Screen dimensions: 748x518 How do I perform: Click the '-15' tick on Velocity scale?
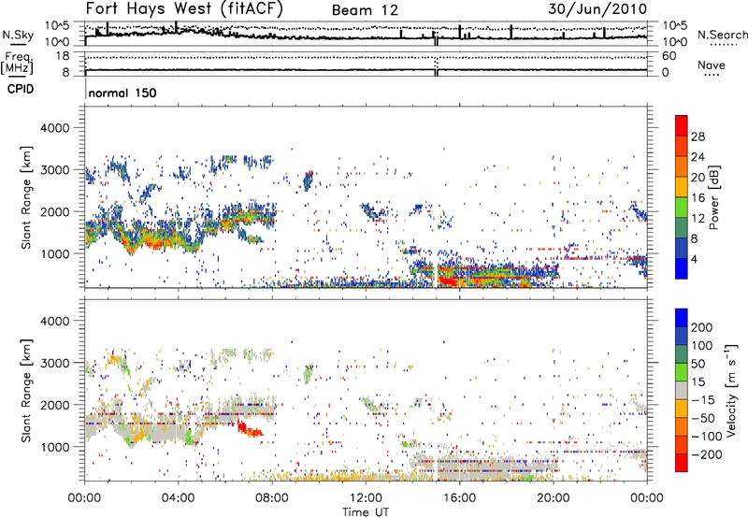coord(703,400)
